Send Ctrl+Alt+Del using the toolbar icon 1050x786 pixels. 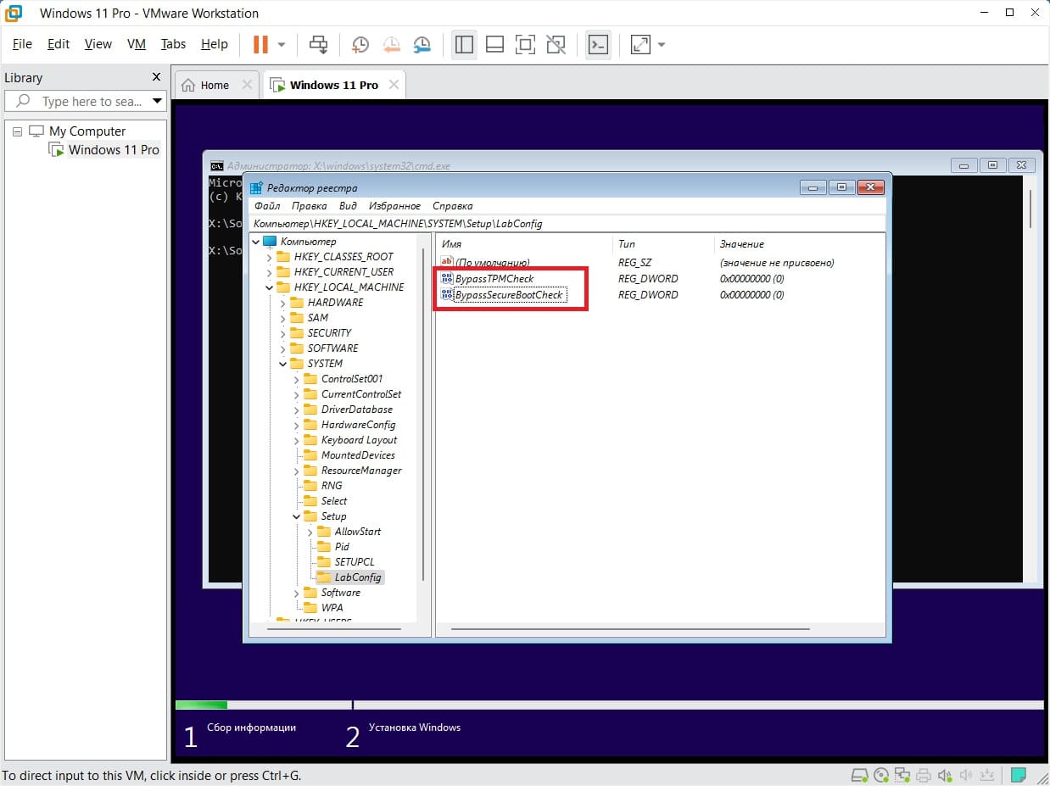coord(319,45)
